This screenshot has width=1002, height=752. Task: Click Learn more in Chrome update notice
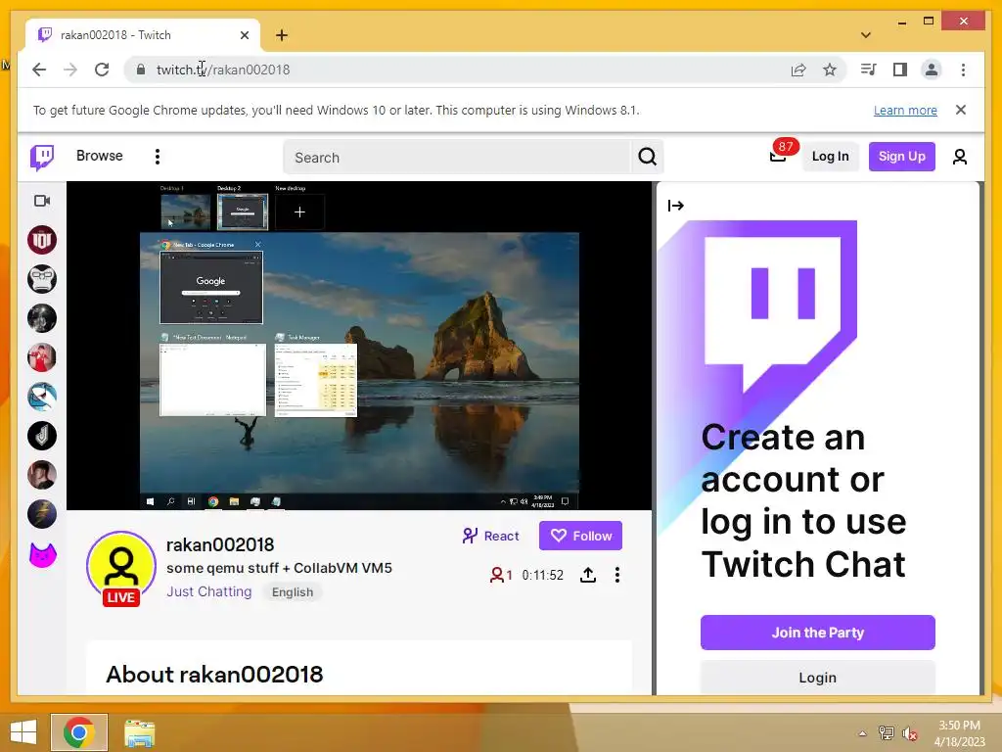(905, 110)
